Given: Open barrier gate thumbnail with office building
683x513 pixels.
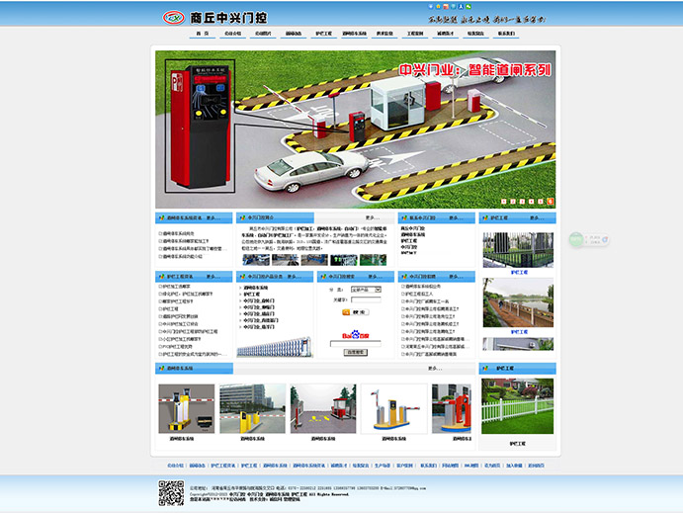Looking at the screenshot, I should pyautogui.click(x=253, y=408).
